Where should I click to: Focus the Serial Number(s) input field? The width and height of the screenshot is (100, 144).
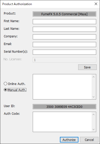point(64,52)
